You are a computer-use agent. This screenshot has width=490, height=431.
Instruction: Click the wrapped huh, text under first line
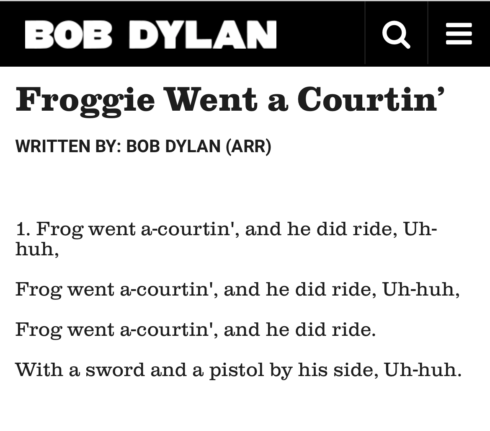click(x=37, y=249)
